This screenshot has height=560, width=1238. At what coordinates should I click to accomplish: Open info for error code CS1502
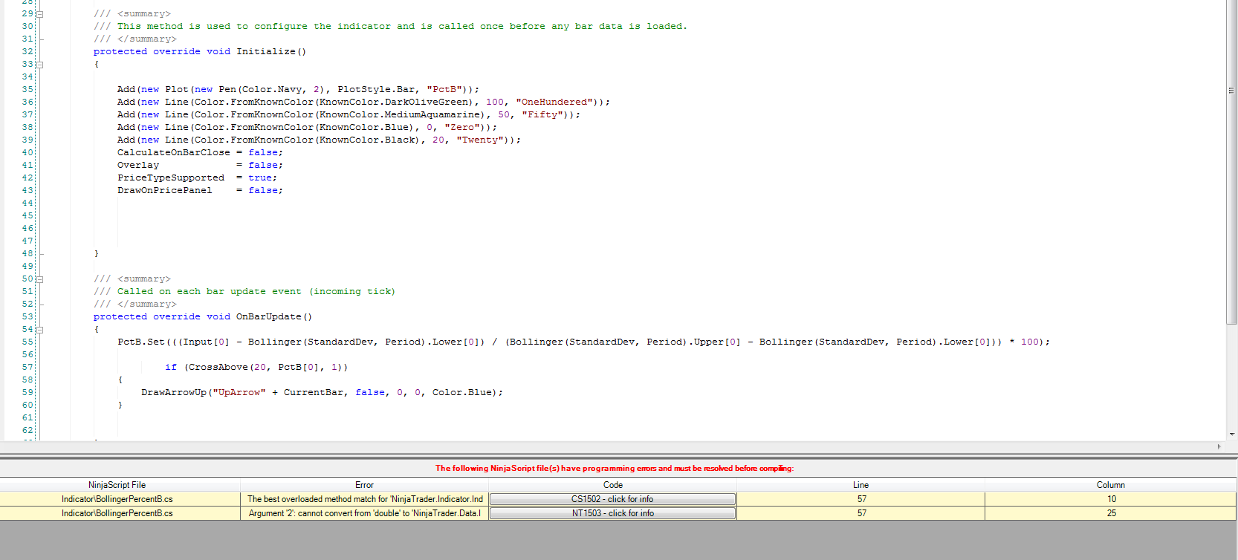click(x=612, y=499)
